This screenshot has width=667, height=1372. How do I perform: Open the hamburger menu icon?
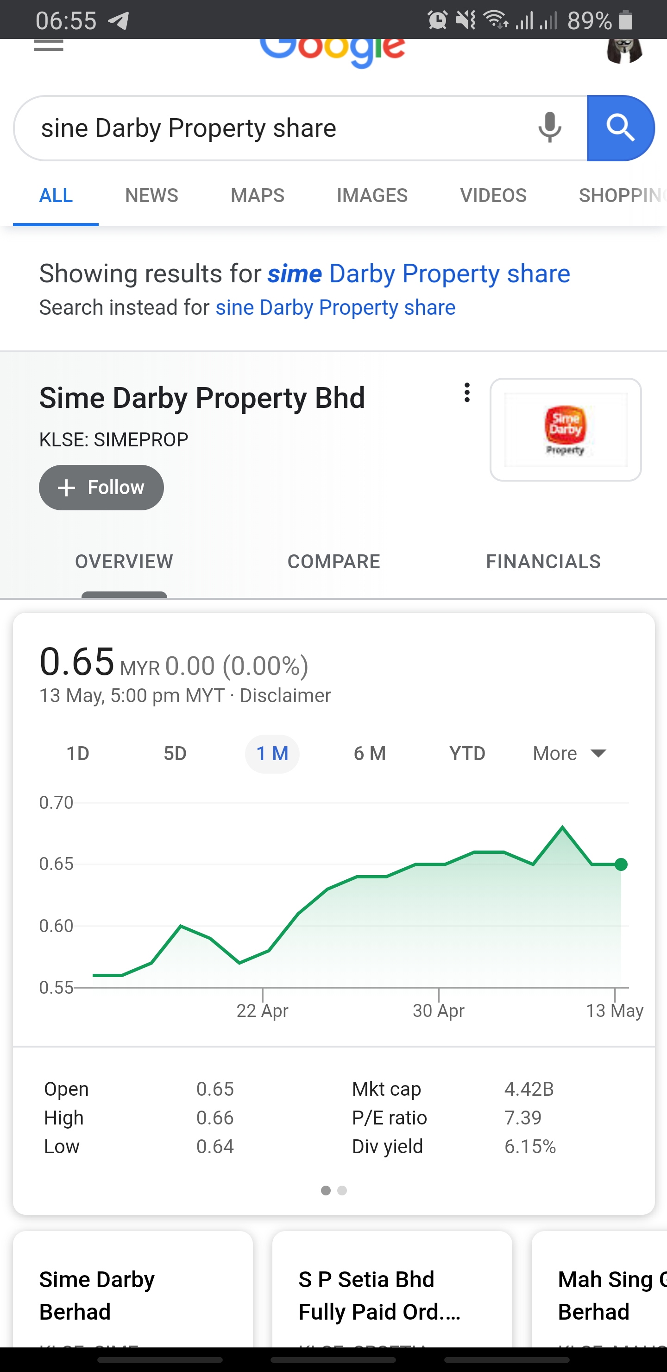coord(49,46)
